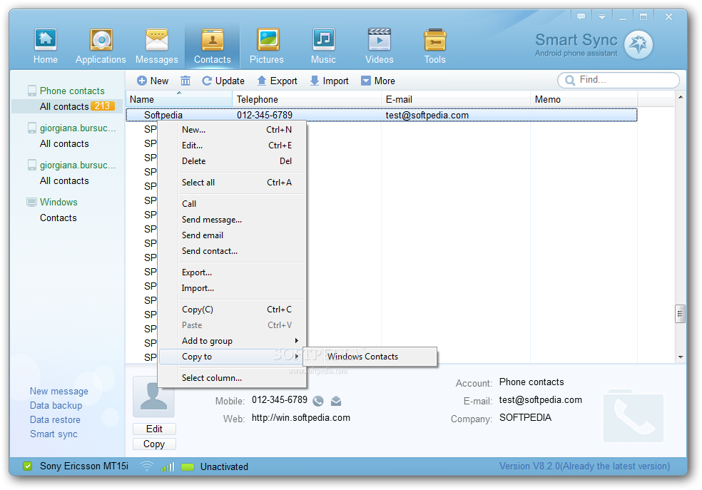Click the Version V8.2.0 status link
The height and width of the screenshot is (490, 702).
[x=585, y=466]
